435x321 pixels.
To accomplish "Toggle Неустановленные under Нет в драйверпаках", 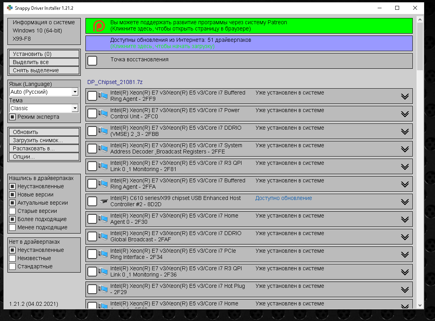I will coord(12,250).
